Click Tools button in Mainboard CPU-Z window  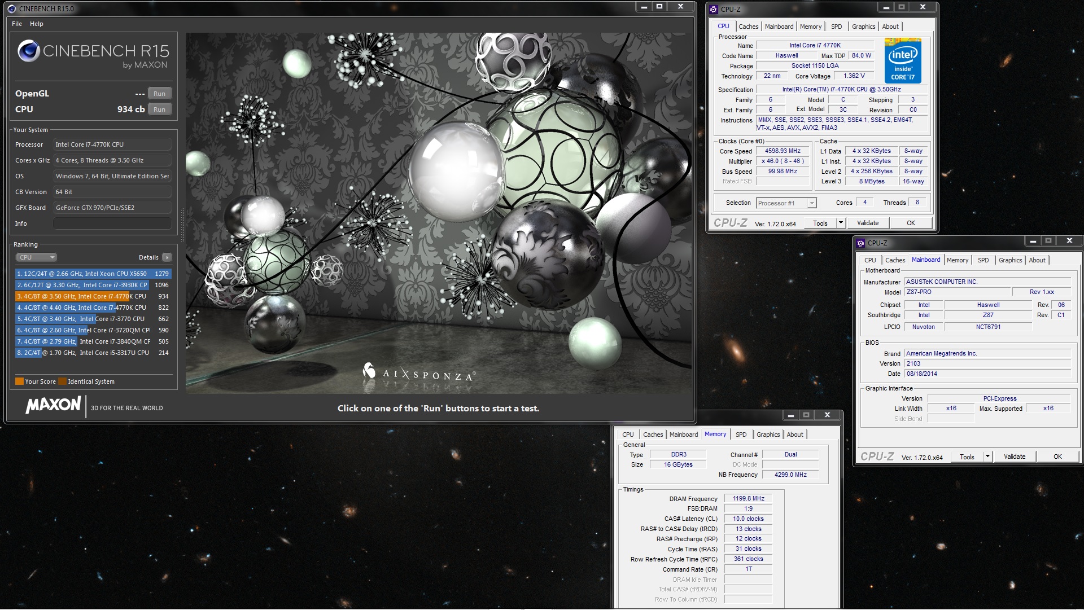967,457
